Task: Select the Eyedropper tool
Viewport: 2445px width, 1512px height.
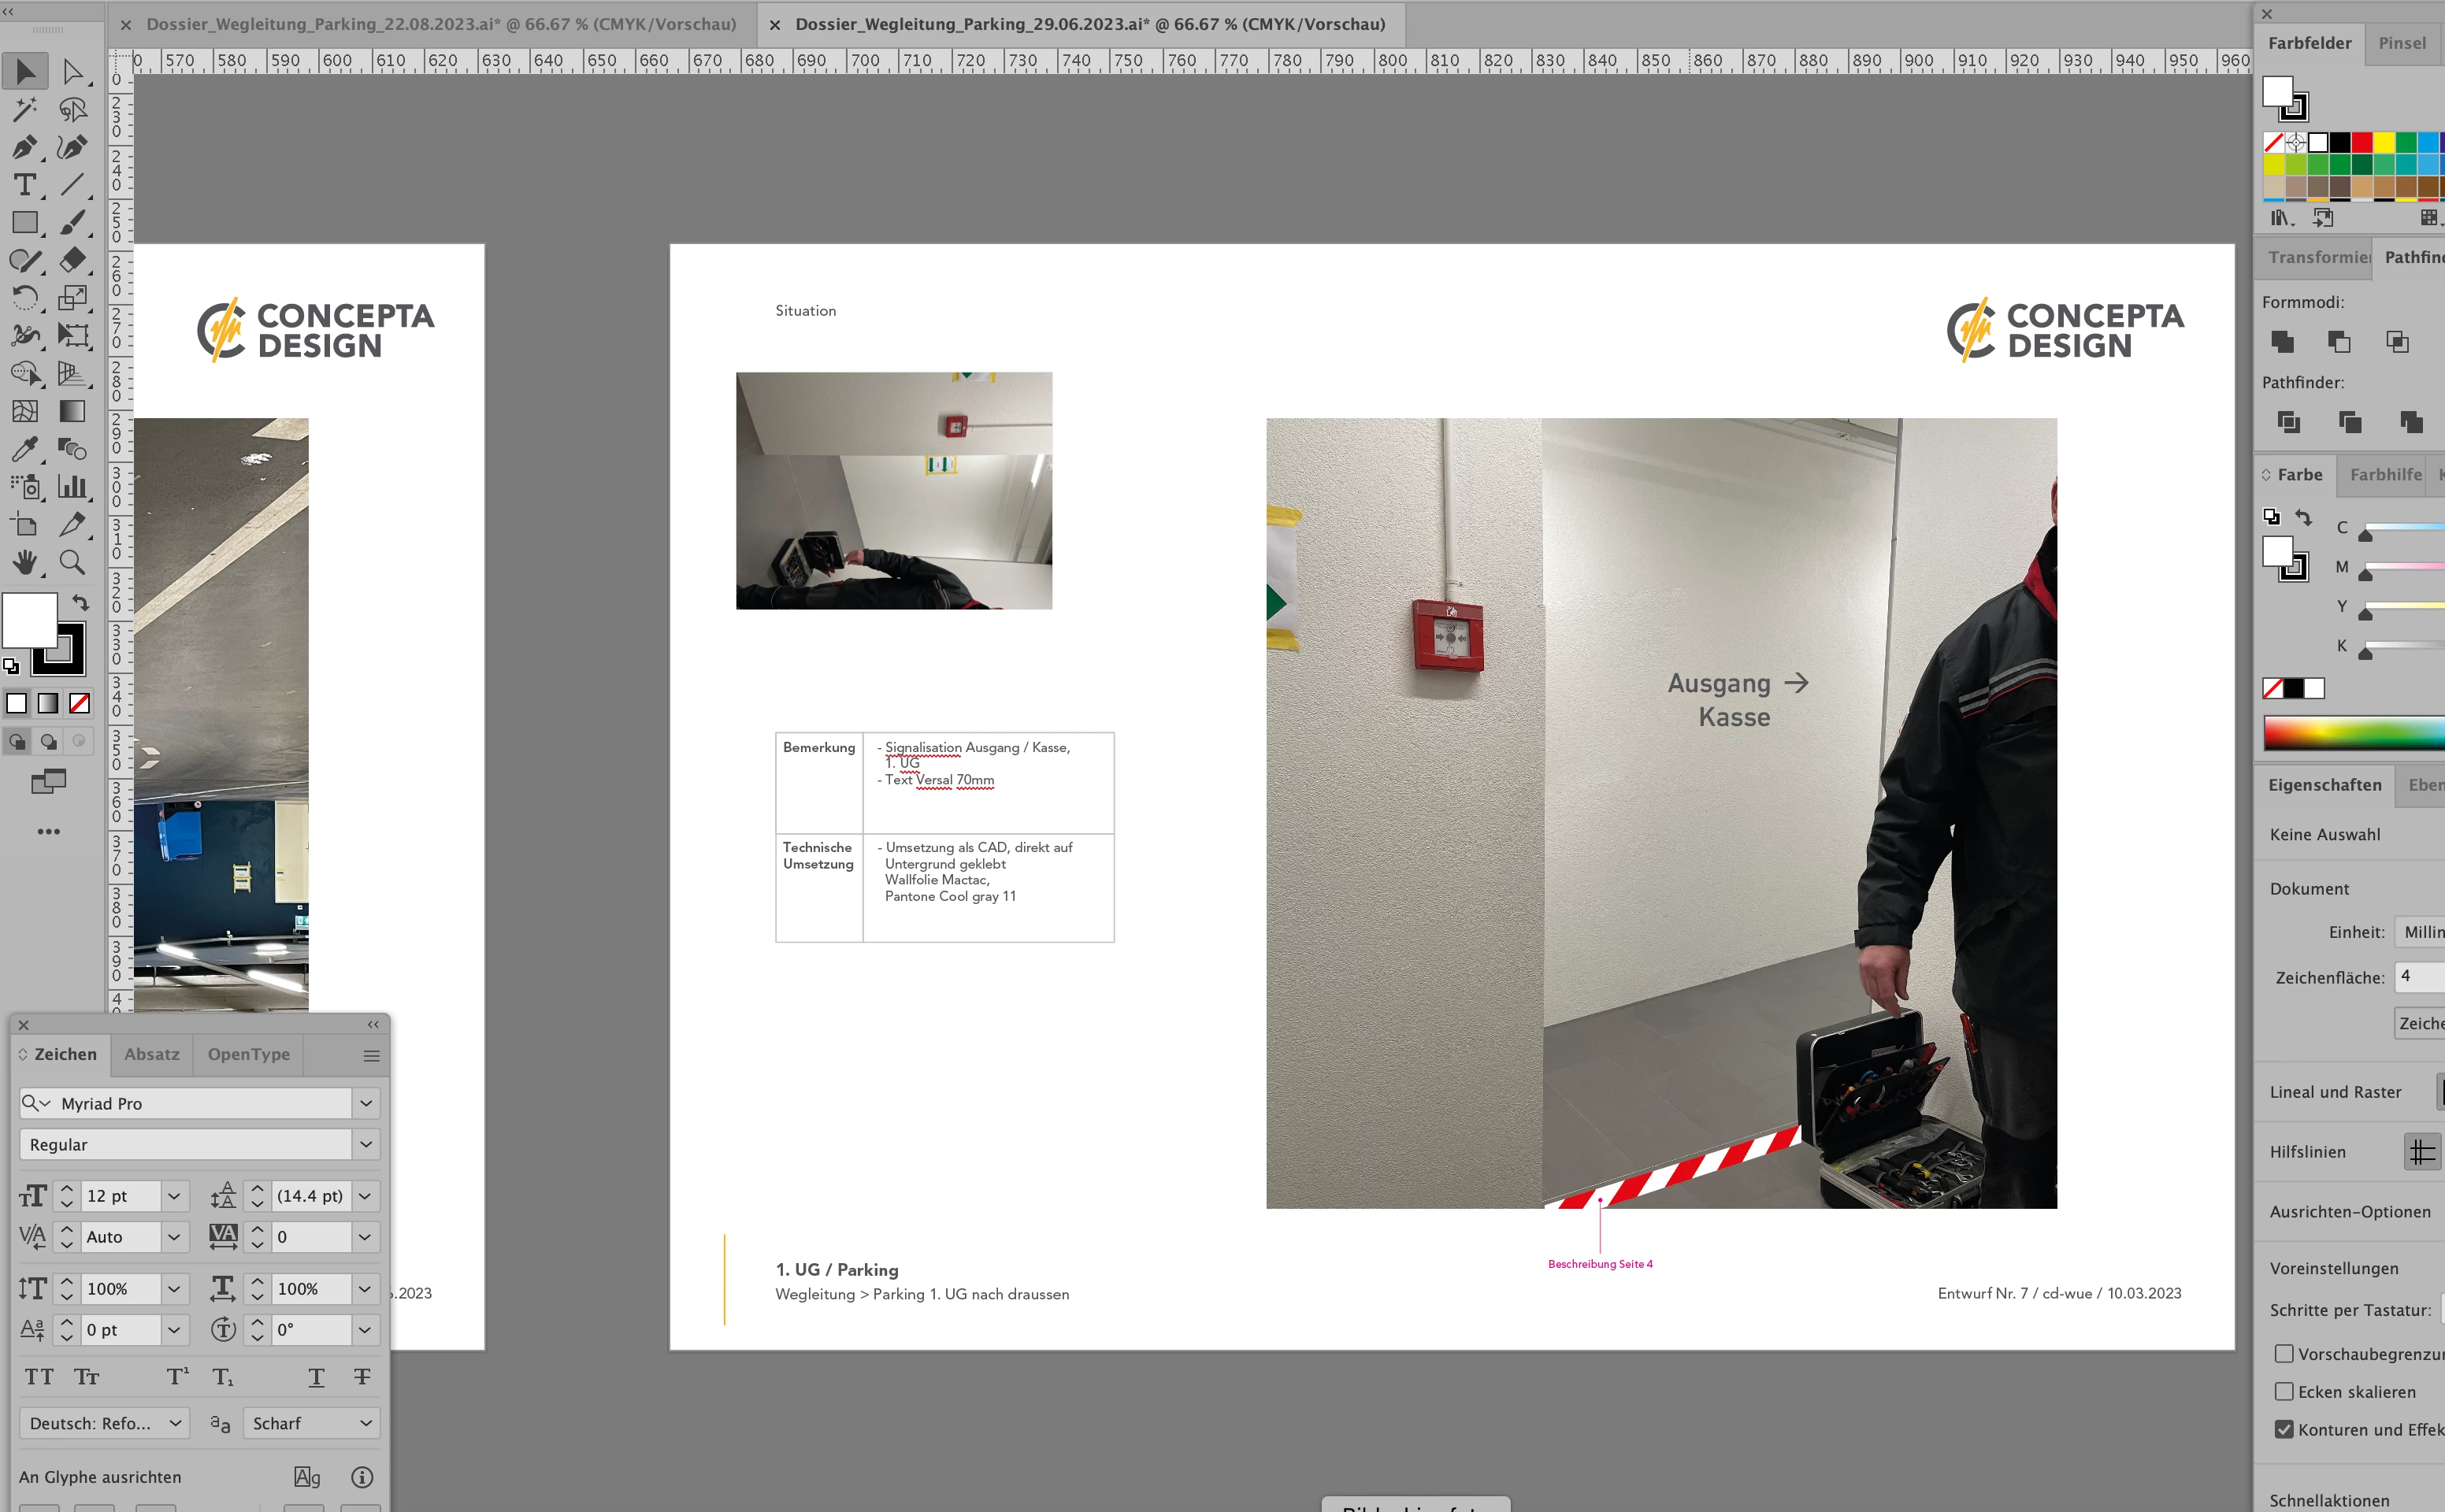Action: pos(24,449)
